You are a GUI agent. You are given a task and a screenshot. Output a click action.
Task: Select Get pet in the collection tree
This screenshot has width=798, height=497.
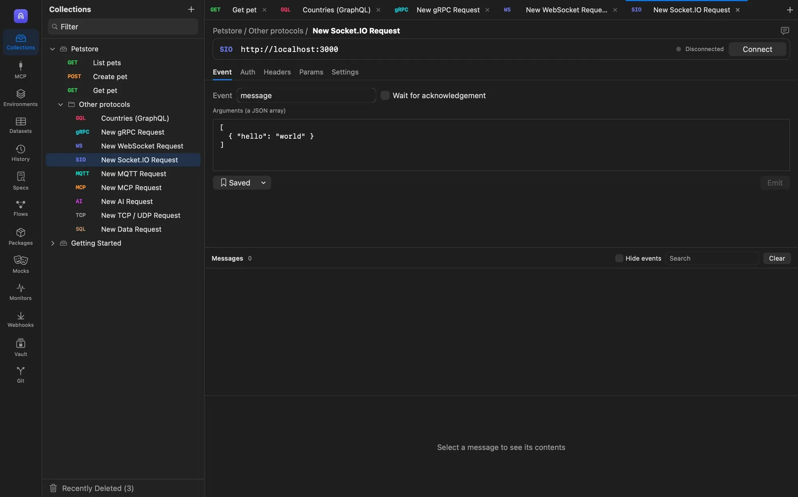pyautogui.click(x=123, y=91)
